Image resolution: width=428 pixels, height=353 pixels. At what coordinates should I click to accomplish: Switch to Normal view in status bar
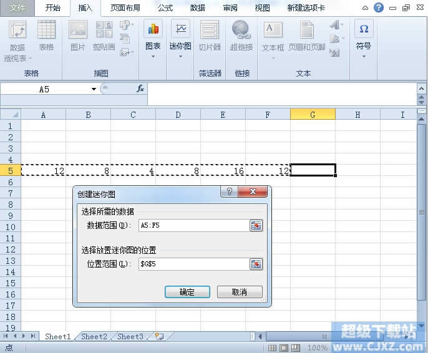(x=272, y=348)
